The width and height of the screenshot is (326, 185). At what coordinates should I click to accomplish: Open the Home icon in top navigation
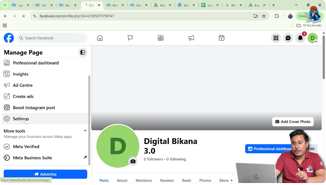tap(100, 38)
